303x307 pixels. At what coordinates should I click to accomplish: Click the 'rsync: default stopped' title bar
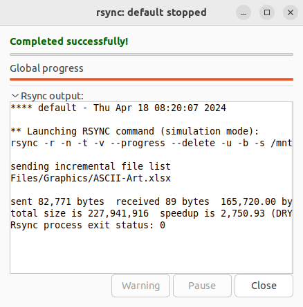click(x=151, y=12)
